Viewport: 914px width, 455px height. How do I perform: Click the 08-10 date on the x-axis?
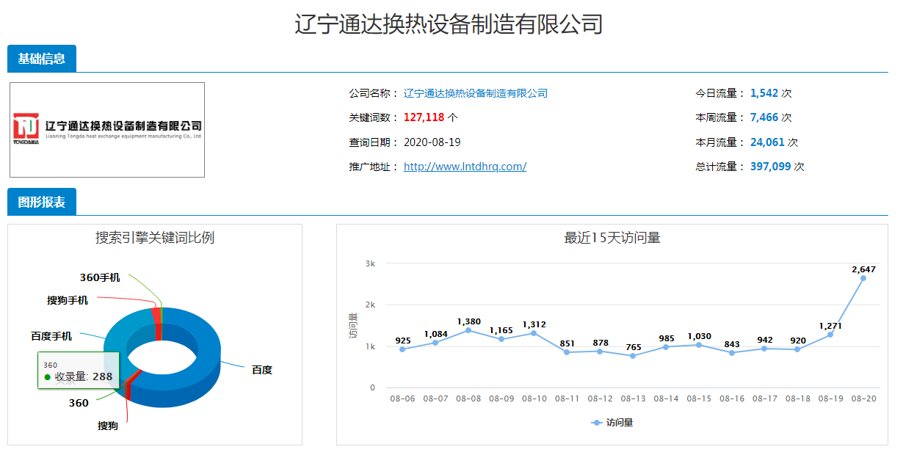pos(534,398)
